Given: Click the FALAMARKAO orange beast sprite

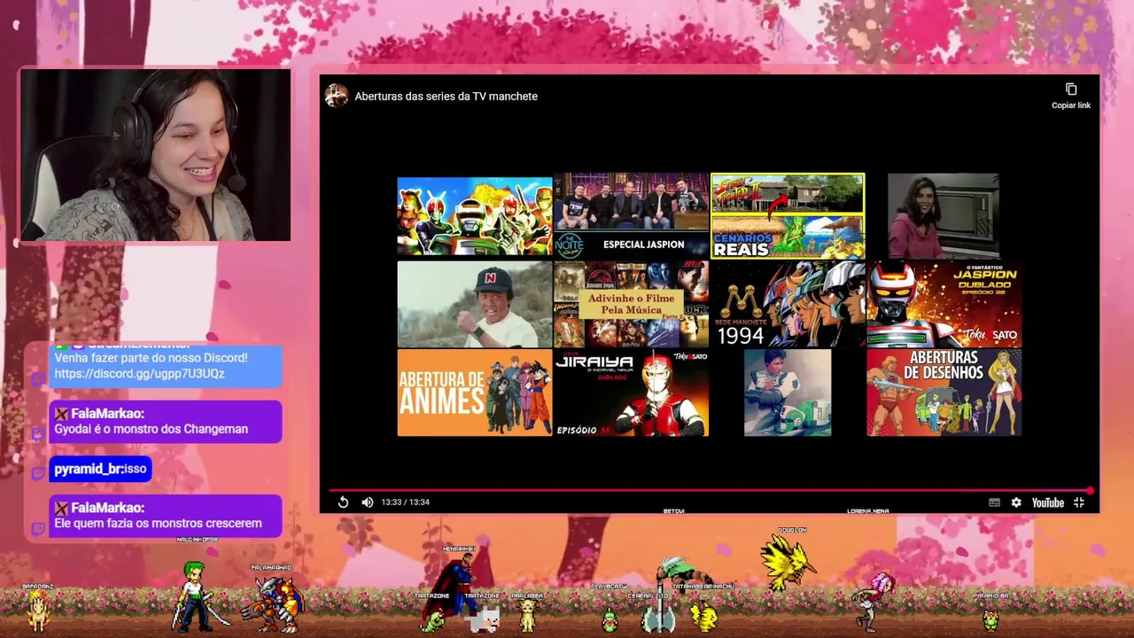Looking at the screenshot, I should click(272, 603).
